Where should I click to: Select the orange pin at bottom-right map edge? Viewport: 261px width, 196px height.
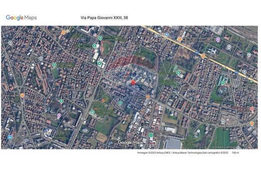(252, 124)
